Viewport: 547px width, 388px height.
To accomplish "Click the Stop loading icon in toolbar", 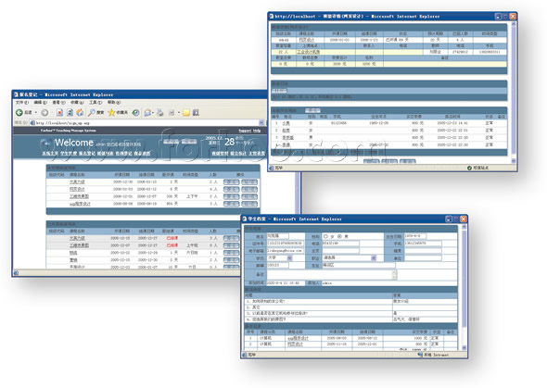I will click(59, 112).
